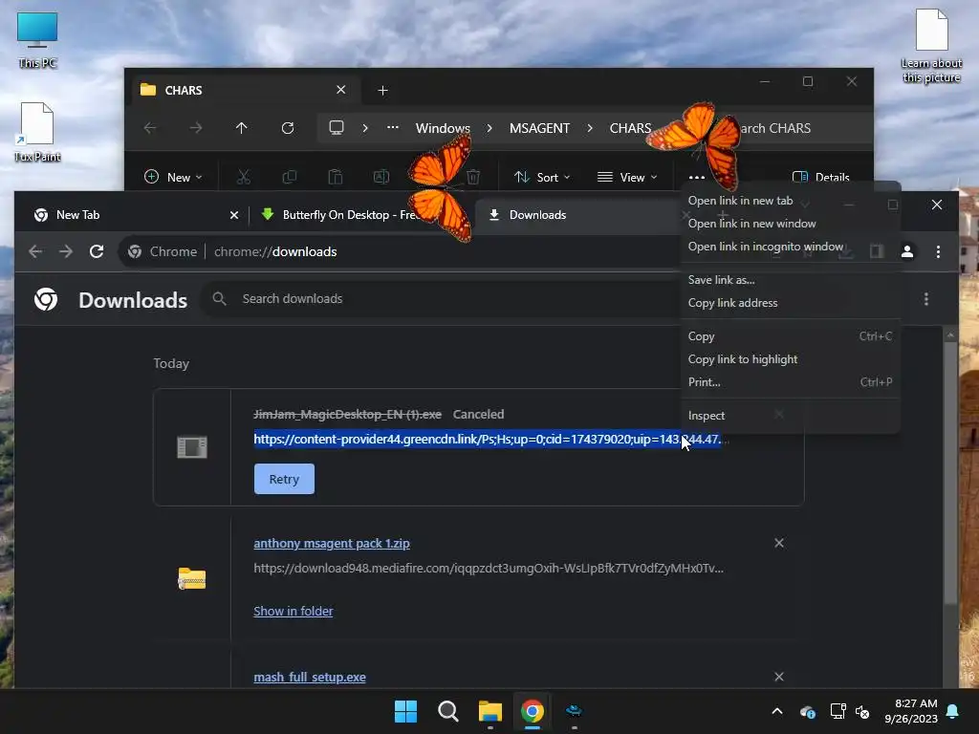Expand breadcrumb chevron after MSAGENT
Screen dimensions: 979x734
[x=590, y=128]
